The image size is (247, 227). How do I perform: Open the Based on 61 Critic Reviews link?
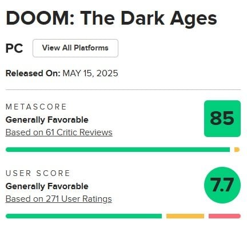(59, 132)
